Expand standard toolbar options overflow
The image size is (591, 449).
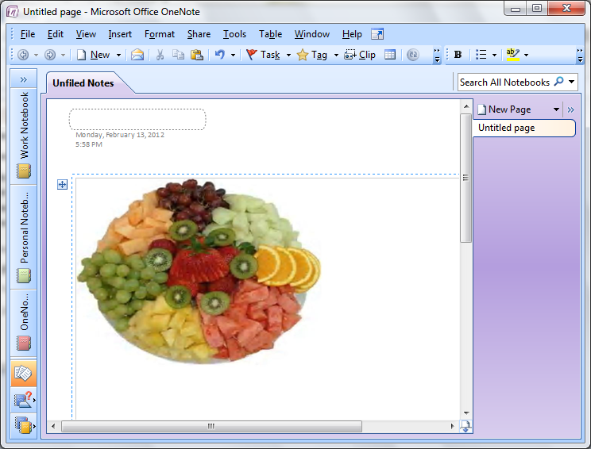tap(437, 55)
